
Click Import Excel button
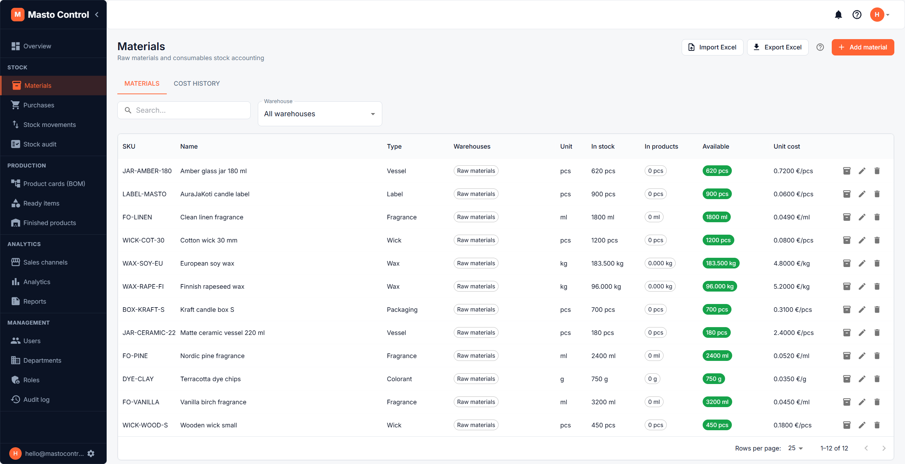point(712,47)
